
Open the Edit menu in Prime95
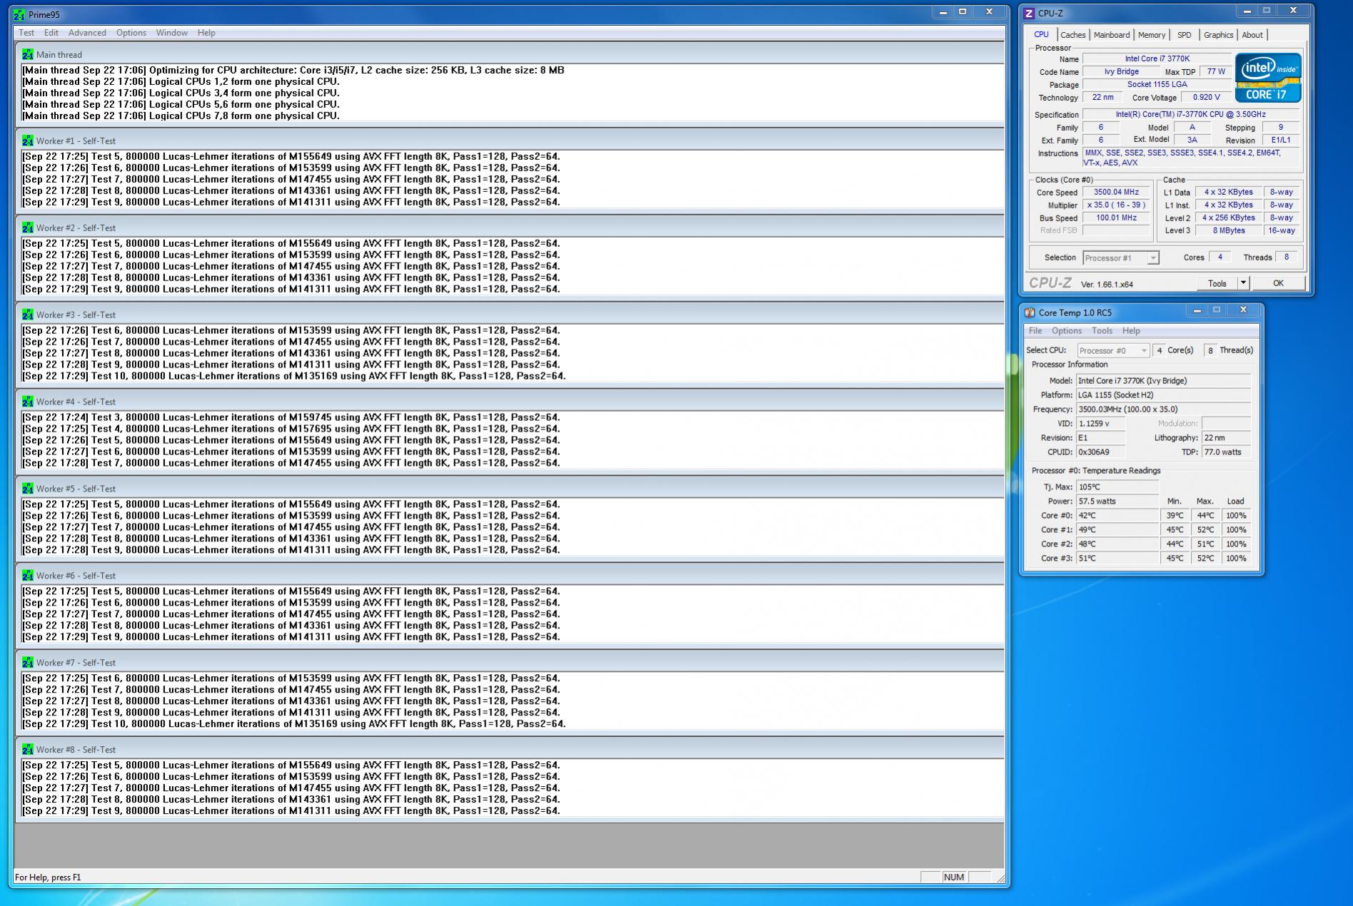51,33
